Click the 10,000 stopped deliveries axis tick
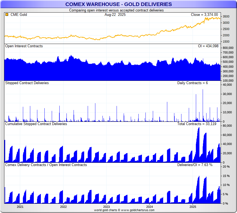 [227, 112]
